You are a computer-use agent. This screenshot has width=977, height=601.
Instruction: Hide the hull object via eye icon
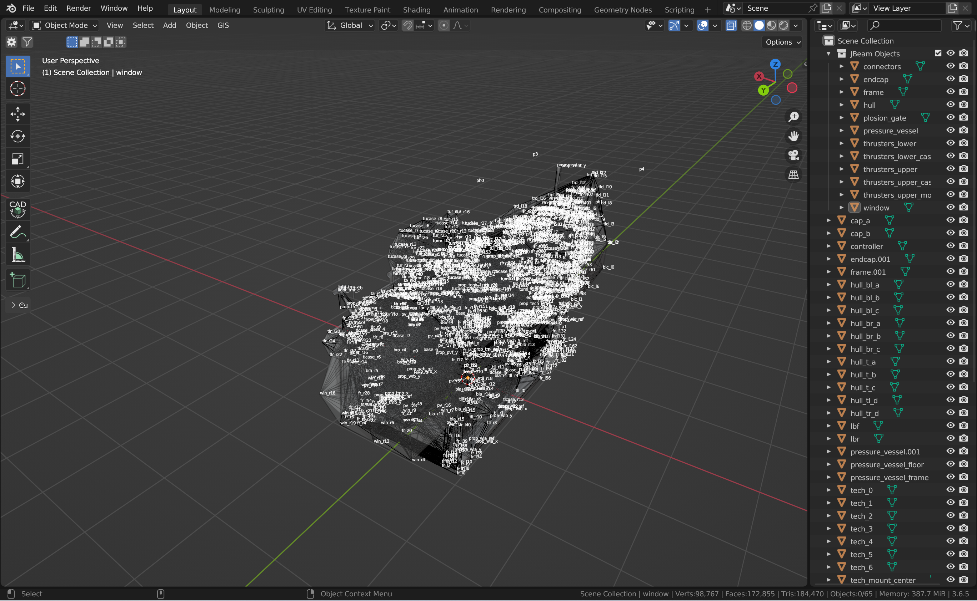(950, 105)
